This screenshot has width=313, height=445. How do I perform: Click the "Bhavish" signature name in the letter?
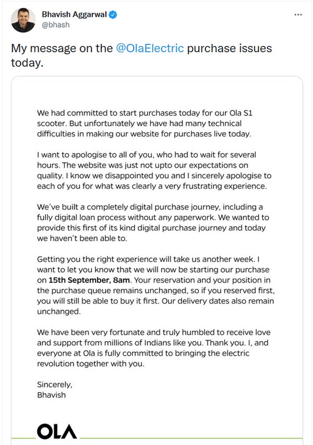click(x=51, y=395)
